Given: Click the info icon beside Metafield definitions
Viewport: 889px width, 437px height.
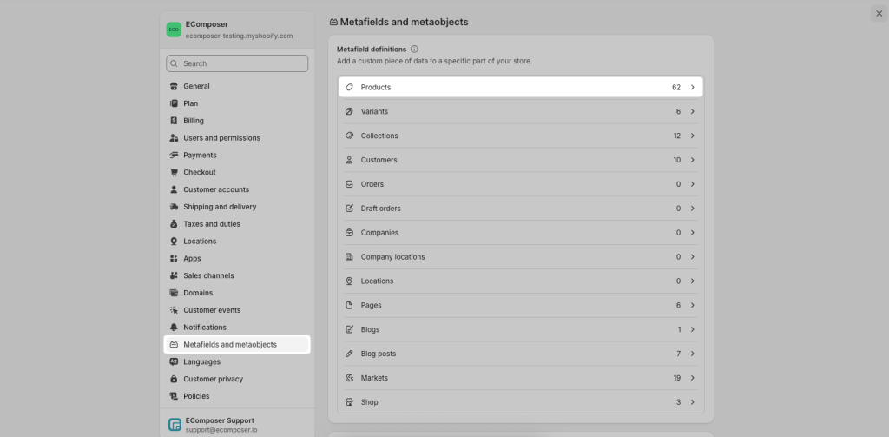Looking at the screenshot, I should (414, 50).
